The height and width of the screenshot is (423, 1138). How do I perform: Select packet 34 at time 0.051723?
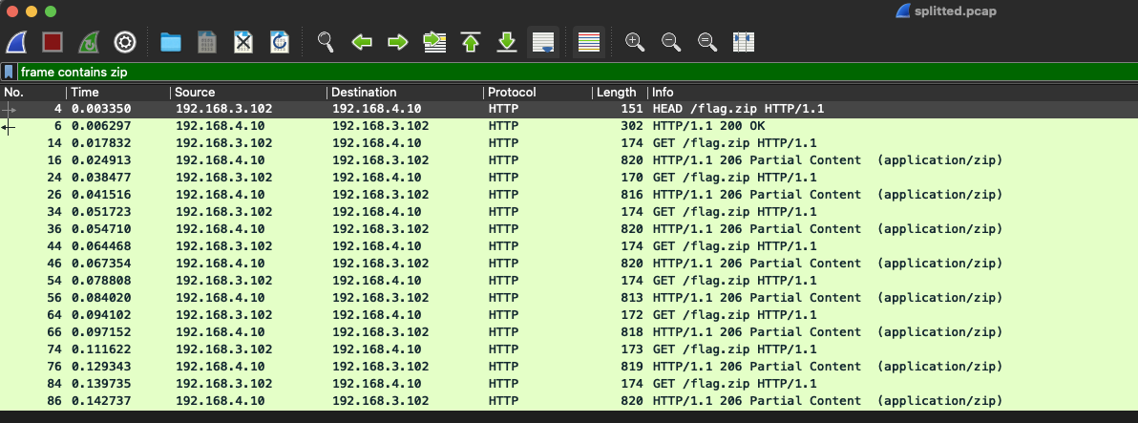pyautogui.click(x=569, y=212)
